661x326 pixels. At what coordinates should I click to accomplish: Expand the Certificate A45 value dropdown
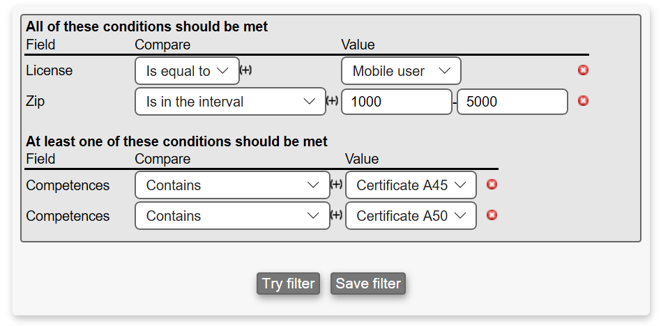pos(411,185)
